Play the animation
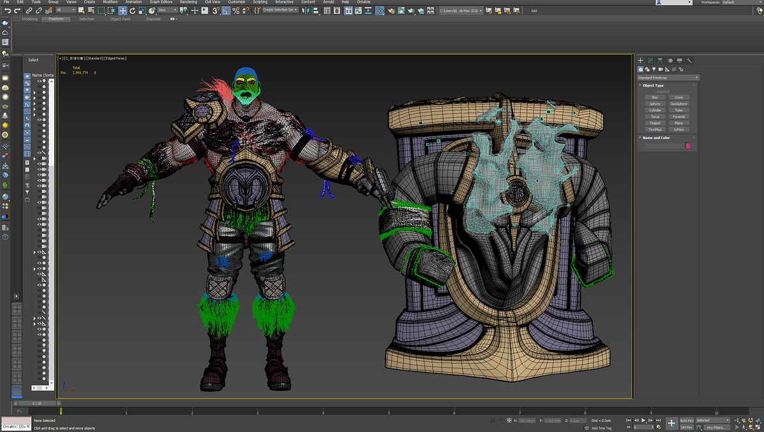 point(644,421)
